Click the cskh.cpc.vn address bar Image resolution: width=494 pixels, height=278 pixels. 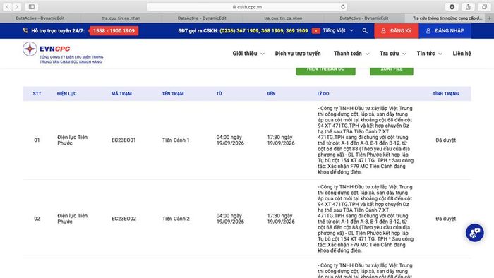pos(247,7)
